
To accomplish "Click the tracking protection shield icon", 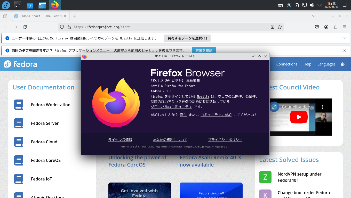I will pos(62,27).
